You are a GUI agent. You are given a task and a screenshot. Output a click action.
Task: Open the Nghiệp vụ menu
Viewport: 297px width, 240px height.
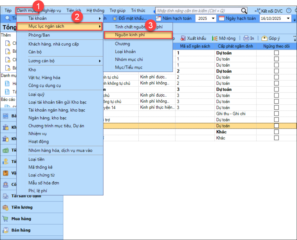tap(52, 11)
